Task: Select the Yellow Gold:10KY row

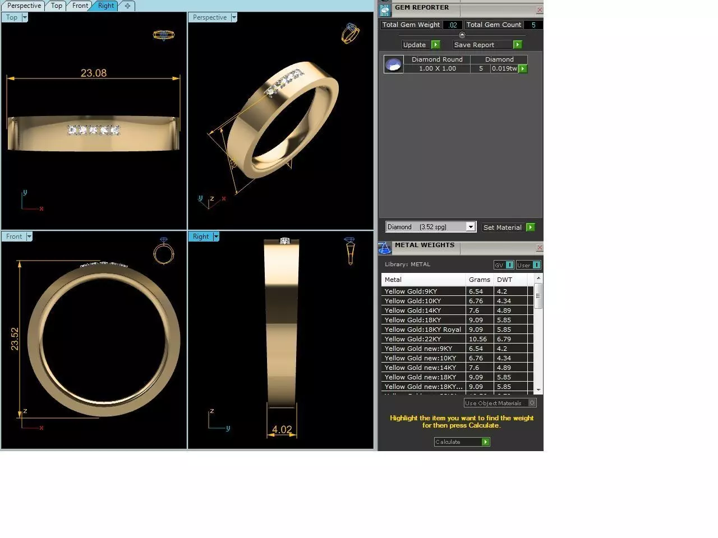Action: click(457, 301)
